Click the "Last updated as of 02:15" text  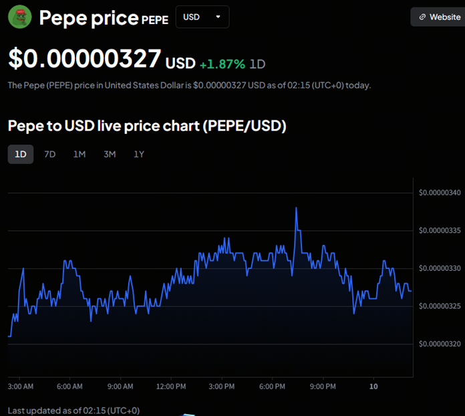click(73, 410)
